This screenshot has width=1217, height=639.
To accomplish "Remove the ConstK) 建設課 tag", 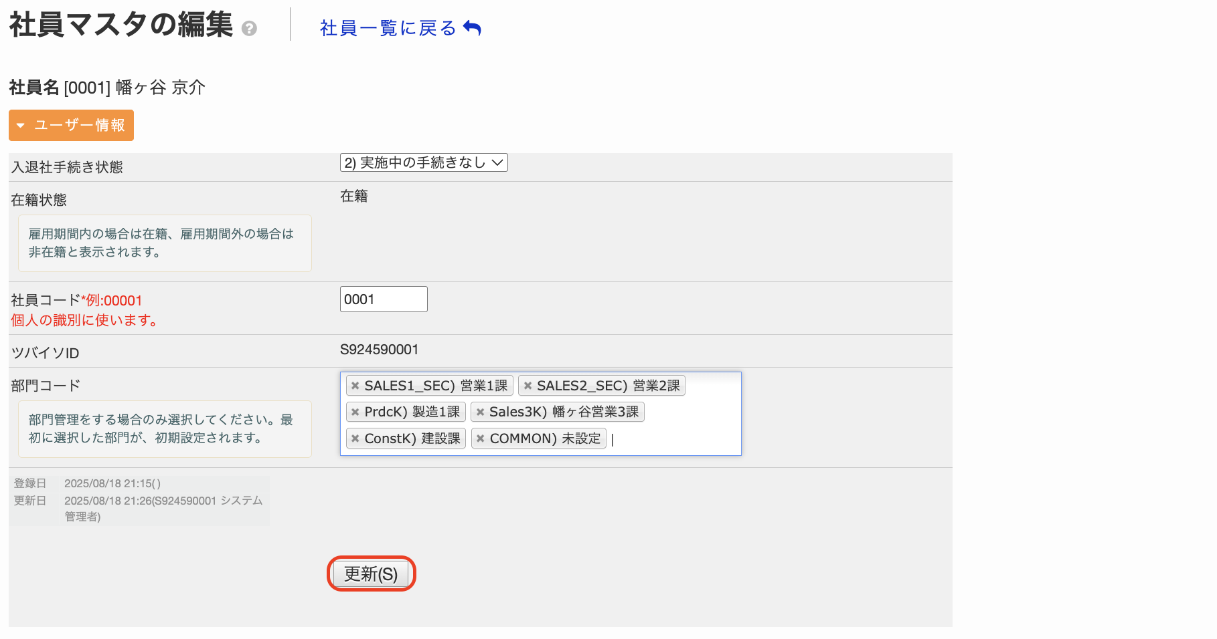I will [x=355, y=439].
